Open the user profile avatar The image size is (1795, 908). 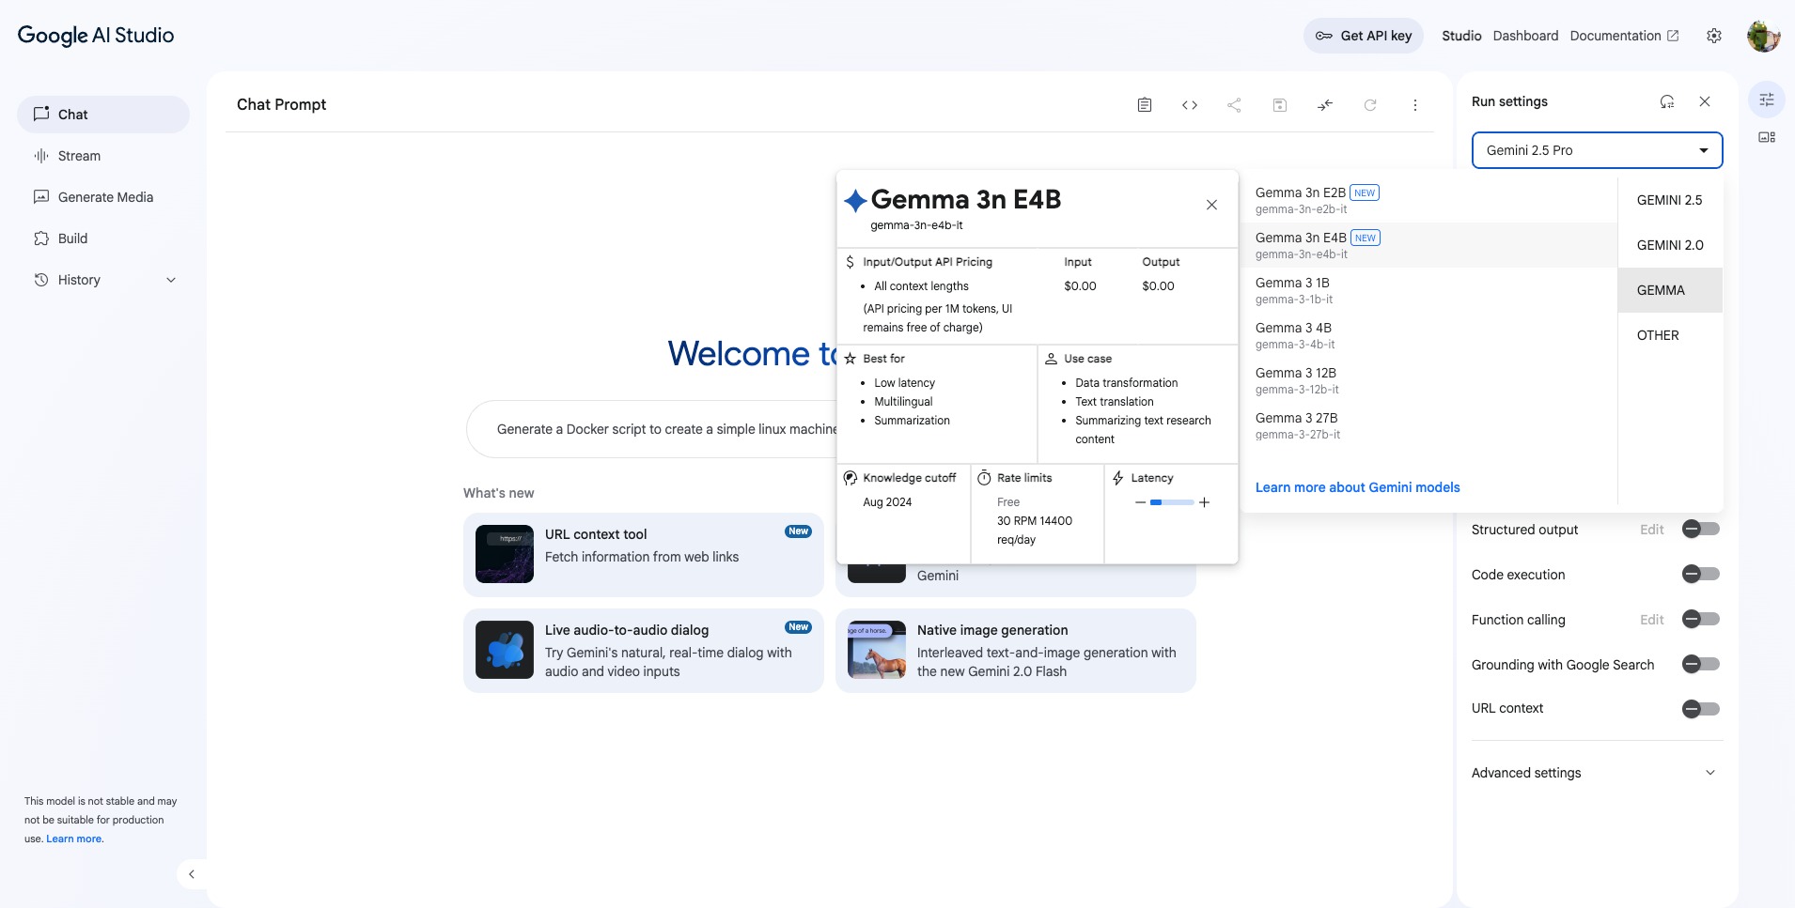1763,36
